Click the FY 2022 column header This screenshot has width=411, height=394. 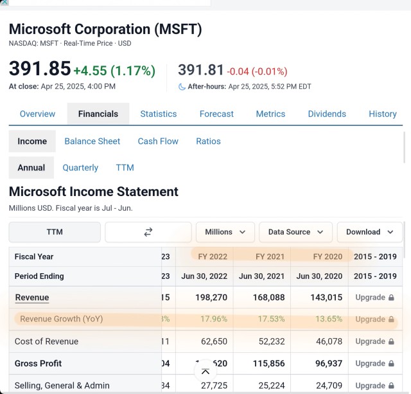tap(213, 256)
